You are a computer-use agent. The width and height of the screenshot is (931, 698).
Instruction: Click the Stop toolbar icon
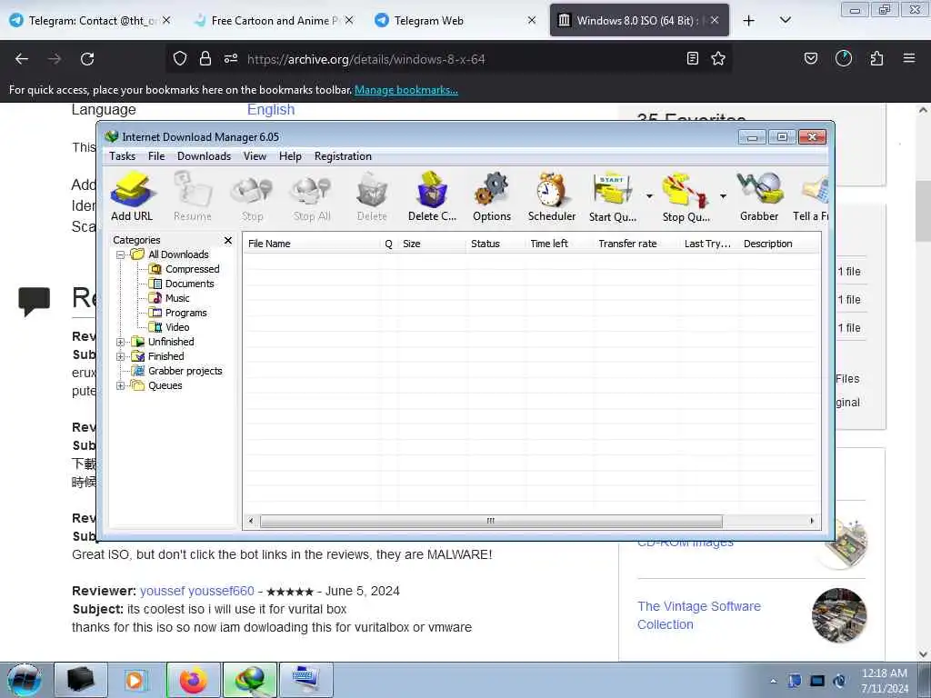click(x=253, y=196)
